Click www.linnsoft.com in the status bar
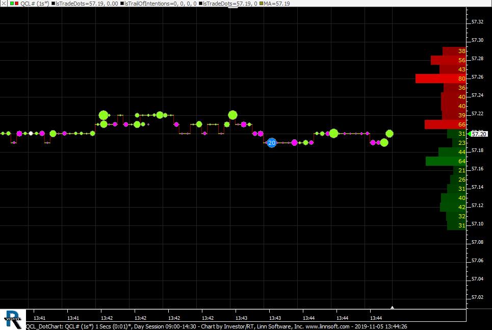Viewport: 492px width, 330px height. [x=327, y=326]
